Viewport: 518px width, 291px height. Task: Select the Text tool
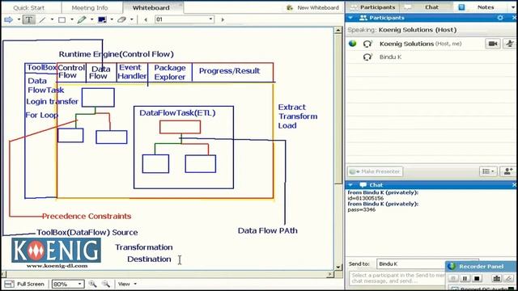(x=29, y=19)
